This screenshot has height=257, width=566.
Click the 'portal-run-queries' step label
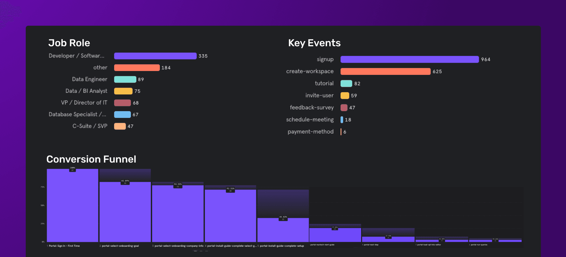click(x=479, y=245)
